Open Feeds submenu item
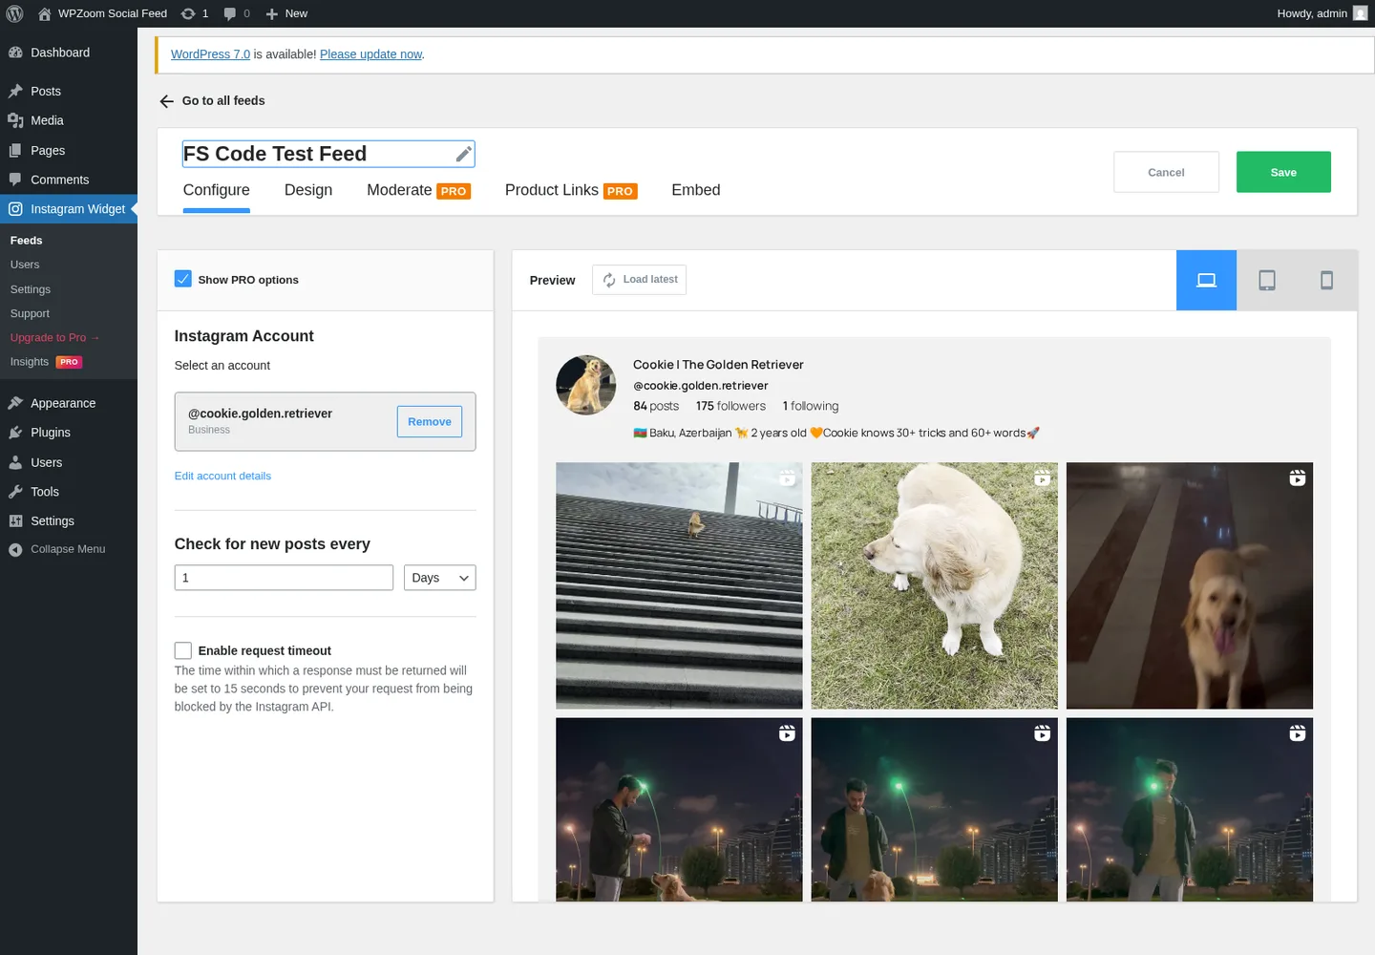 coord(27,241)
